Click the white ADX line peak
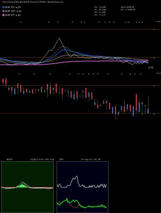This screenshot has height=213, width=161. coord(77,176)
